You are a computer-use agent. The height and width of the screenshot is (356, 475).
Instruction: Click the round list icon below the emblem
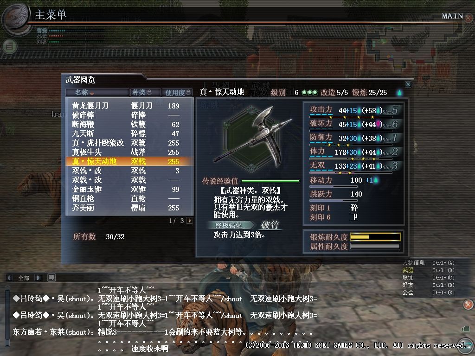point(10,47)
